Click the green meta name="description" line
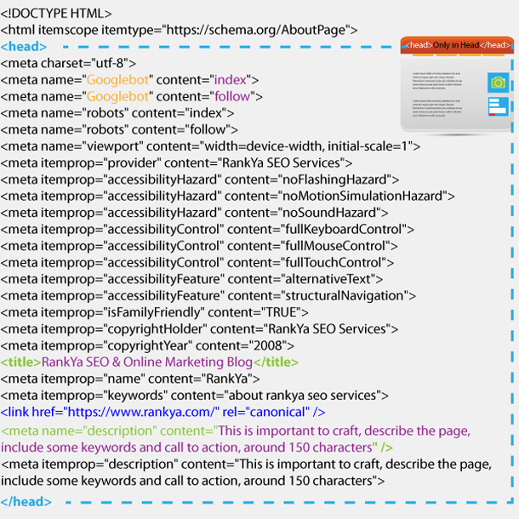Viewport: 519px width, 519px height. tap(236, 439)
